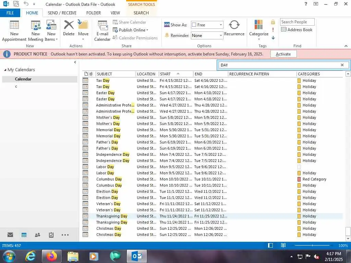Sort by the RECURRENCE PATTERN column header
This screenshot has height=263, width=351.
[262, 74]
